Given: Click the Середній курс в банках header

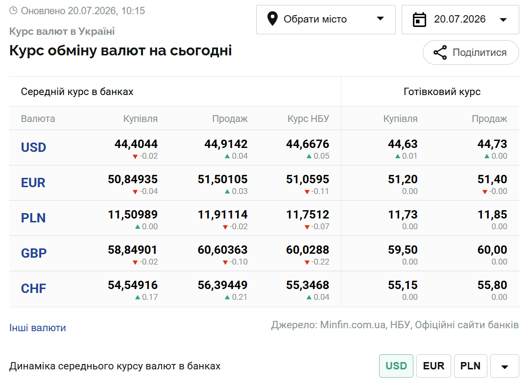Looking at the screenshot, I should [77, 92].
